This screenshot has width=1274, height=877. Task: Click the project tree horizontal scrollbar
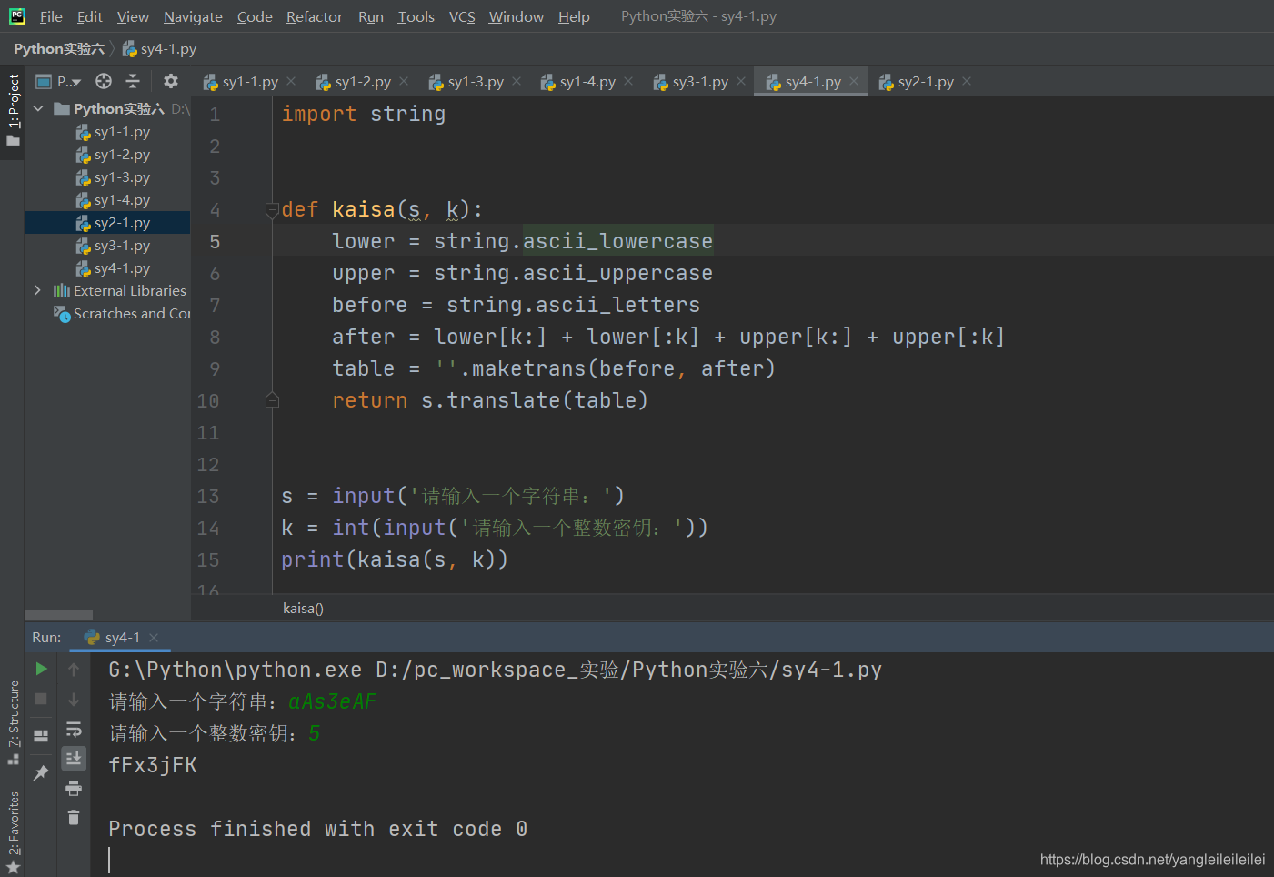59,615
